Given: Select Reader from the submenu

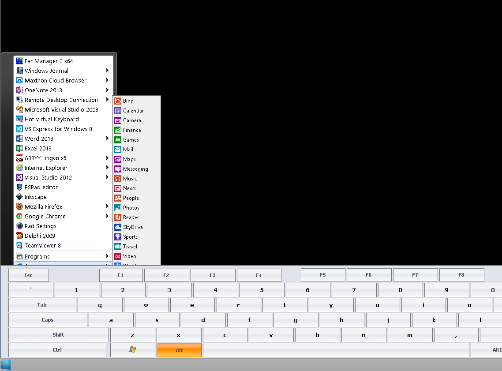Looking at the screenshot, I should [136, 217].
